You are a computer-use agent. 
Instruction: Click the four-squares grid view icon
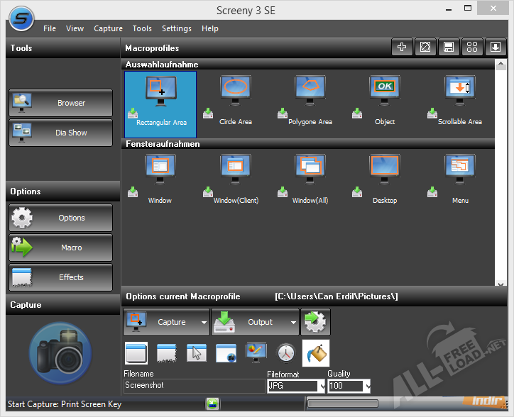pyautogui.click(x=471, y=48)
